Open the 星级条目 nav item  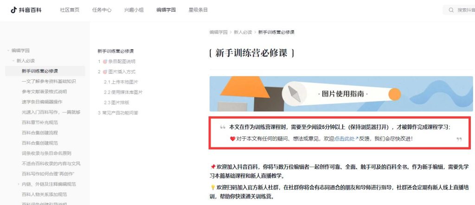click(198, 10)
